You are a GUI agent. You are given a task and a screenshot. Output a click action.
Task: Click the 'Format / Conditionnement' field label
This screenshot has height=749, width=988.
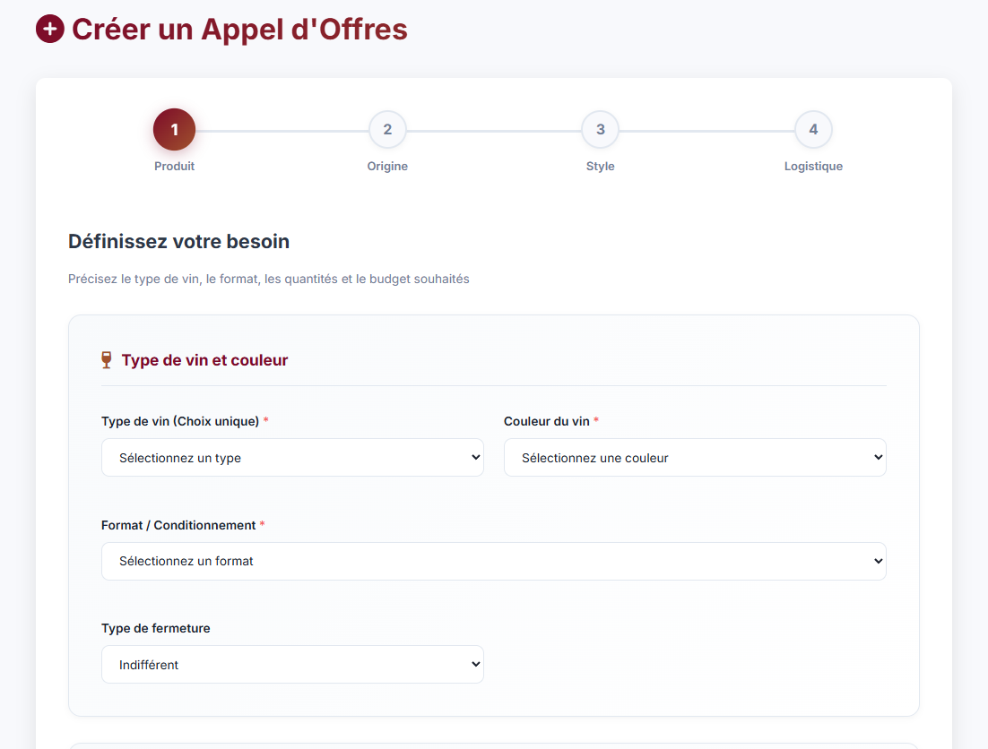[178, 525]
